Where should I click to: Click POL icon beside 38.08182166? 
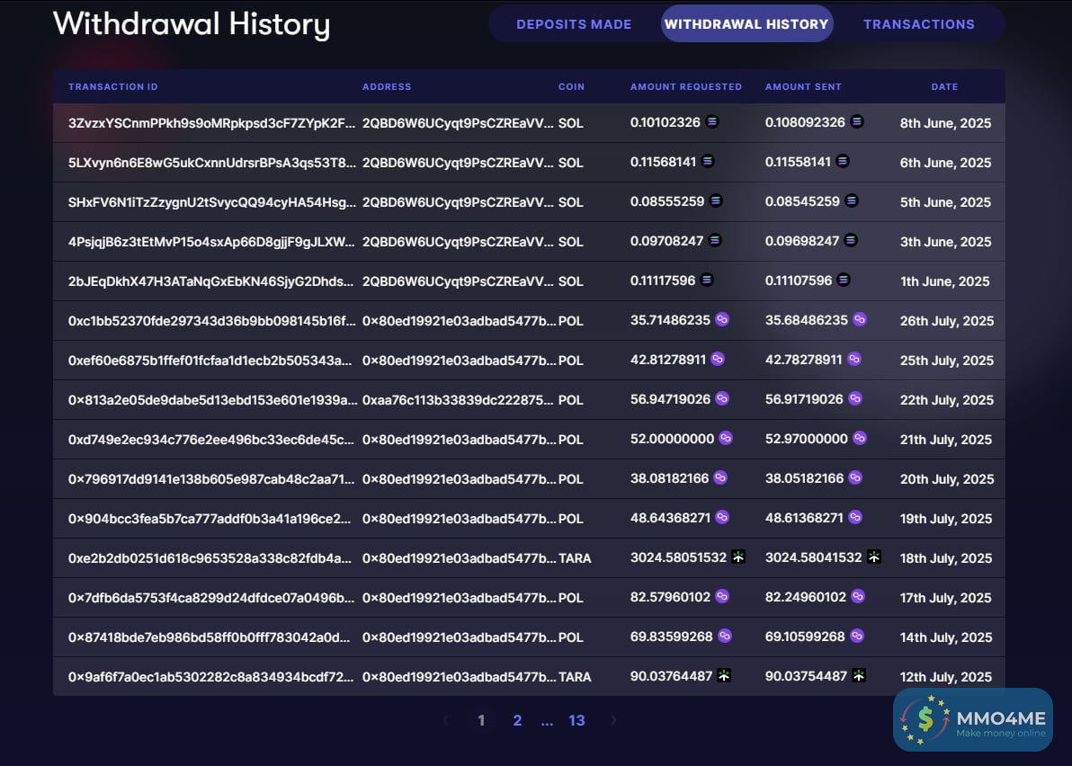pyautogui.click(x=719, y=477)
